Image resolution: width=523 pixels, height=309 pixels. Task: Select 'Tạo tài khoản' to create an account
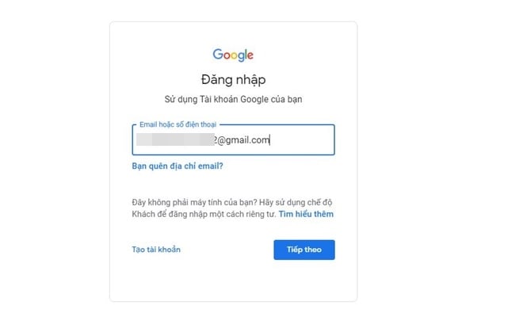[156, 250]
